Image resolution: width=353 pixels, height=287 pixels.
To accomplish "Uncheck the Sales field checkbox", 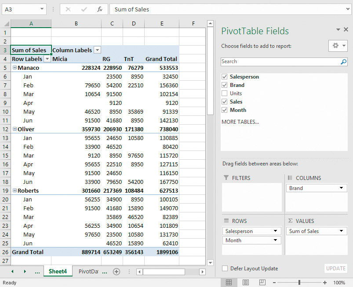I will point(225,101).
